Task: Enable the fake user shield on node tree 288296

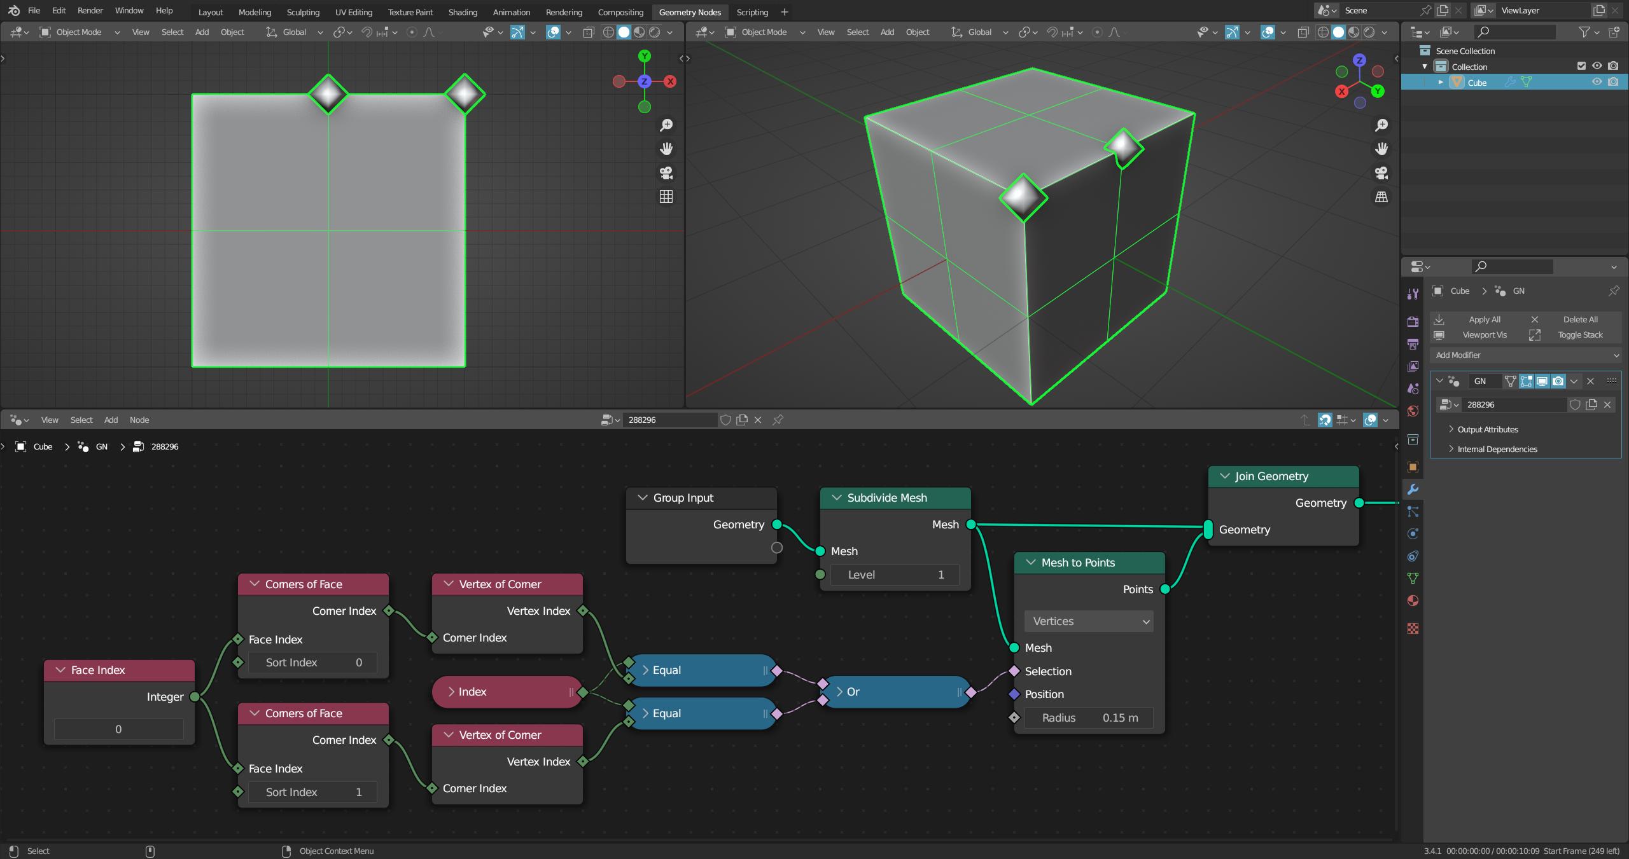Action: (x=1575, y=404)
